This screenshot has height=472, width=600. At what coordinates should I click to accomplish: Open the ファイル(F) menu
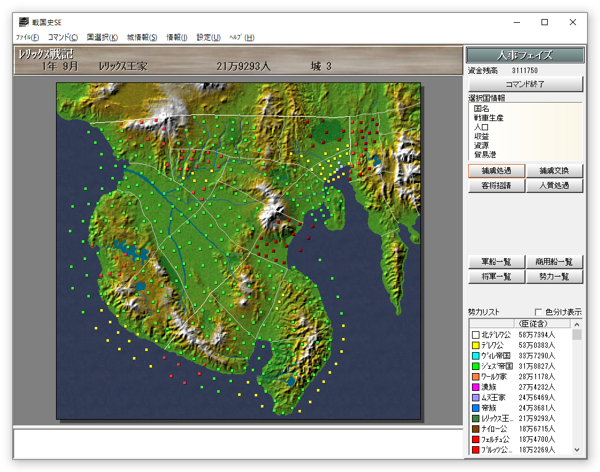[27, 37]
